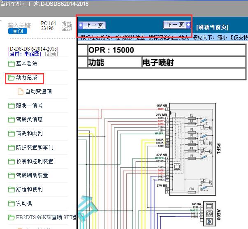
Task: Expand the 发动机 folder
Action: (24, 203)
